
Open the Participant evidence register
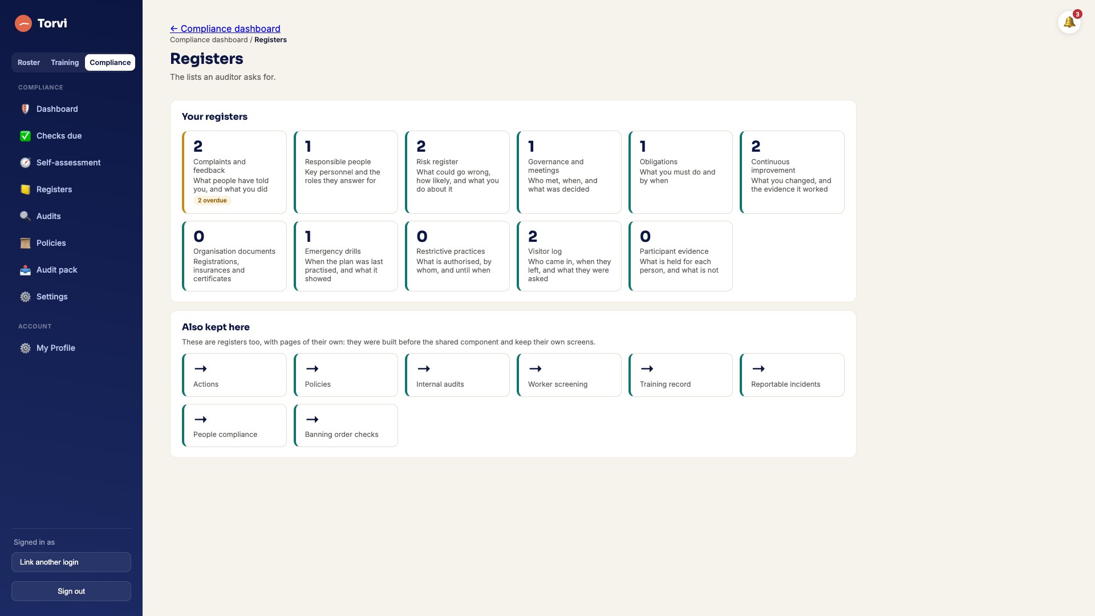pyautogui.click(x=680, y=256)
